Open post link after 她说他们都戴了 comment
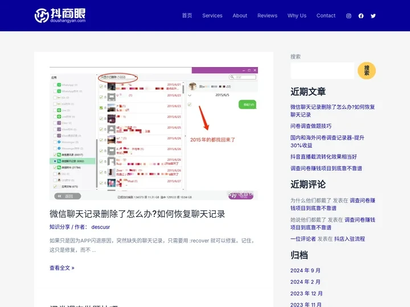The height and width of the screenshot is (307, 410). pyautogui.click(x=333, y=223)
